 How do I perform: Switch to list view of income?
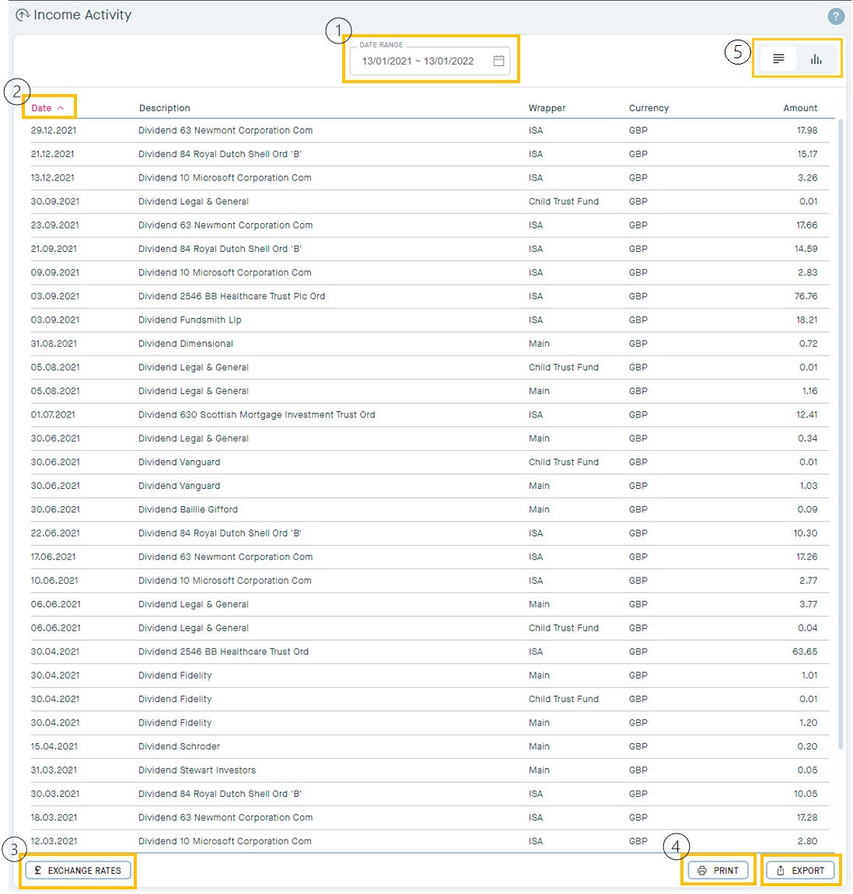click(x=778, y=59)
